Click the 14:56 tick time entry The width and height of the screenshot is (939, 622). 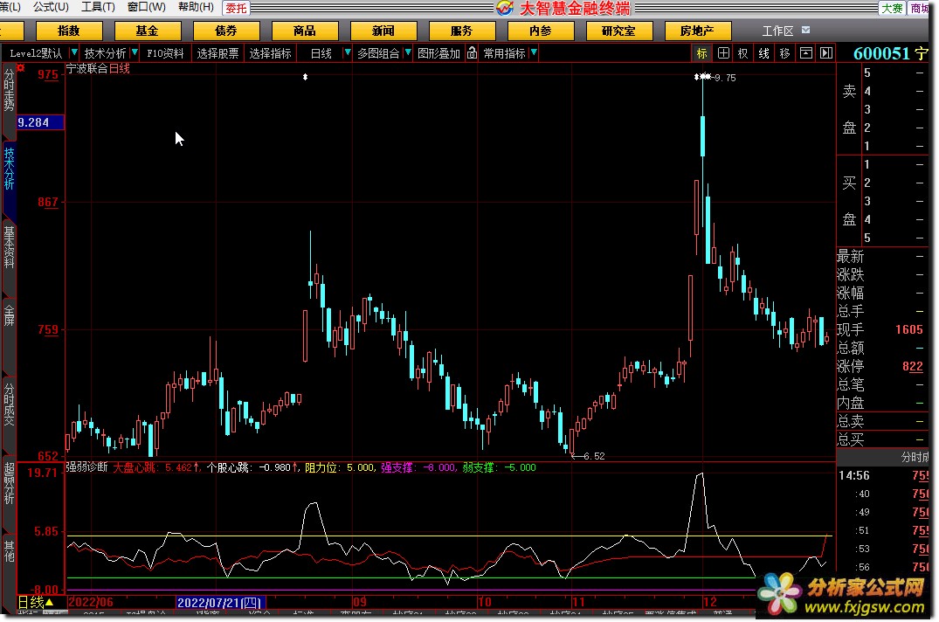(854, 476)
